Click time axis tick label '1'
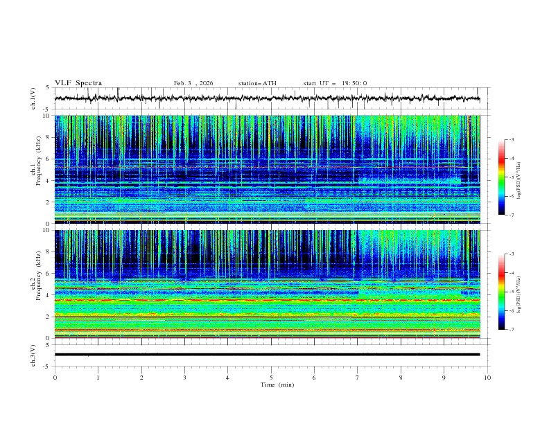The width and height of the screenshot is (549, 424). click(98, 378)
